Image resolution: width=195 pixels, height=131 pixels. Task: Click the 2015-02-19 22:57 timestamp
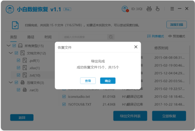(169, 89)
